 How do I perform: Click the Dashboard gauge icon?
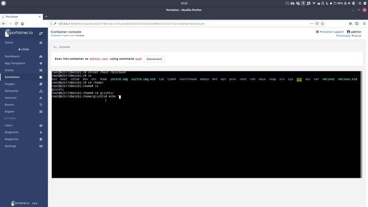point(41,56)
